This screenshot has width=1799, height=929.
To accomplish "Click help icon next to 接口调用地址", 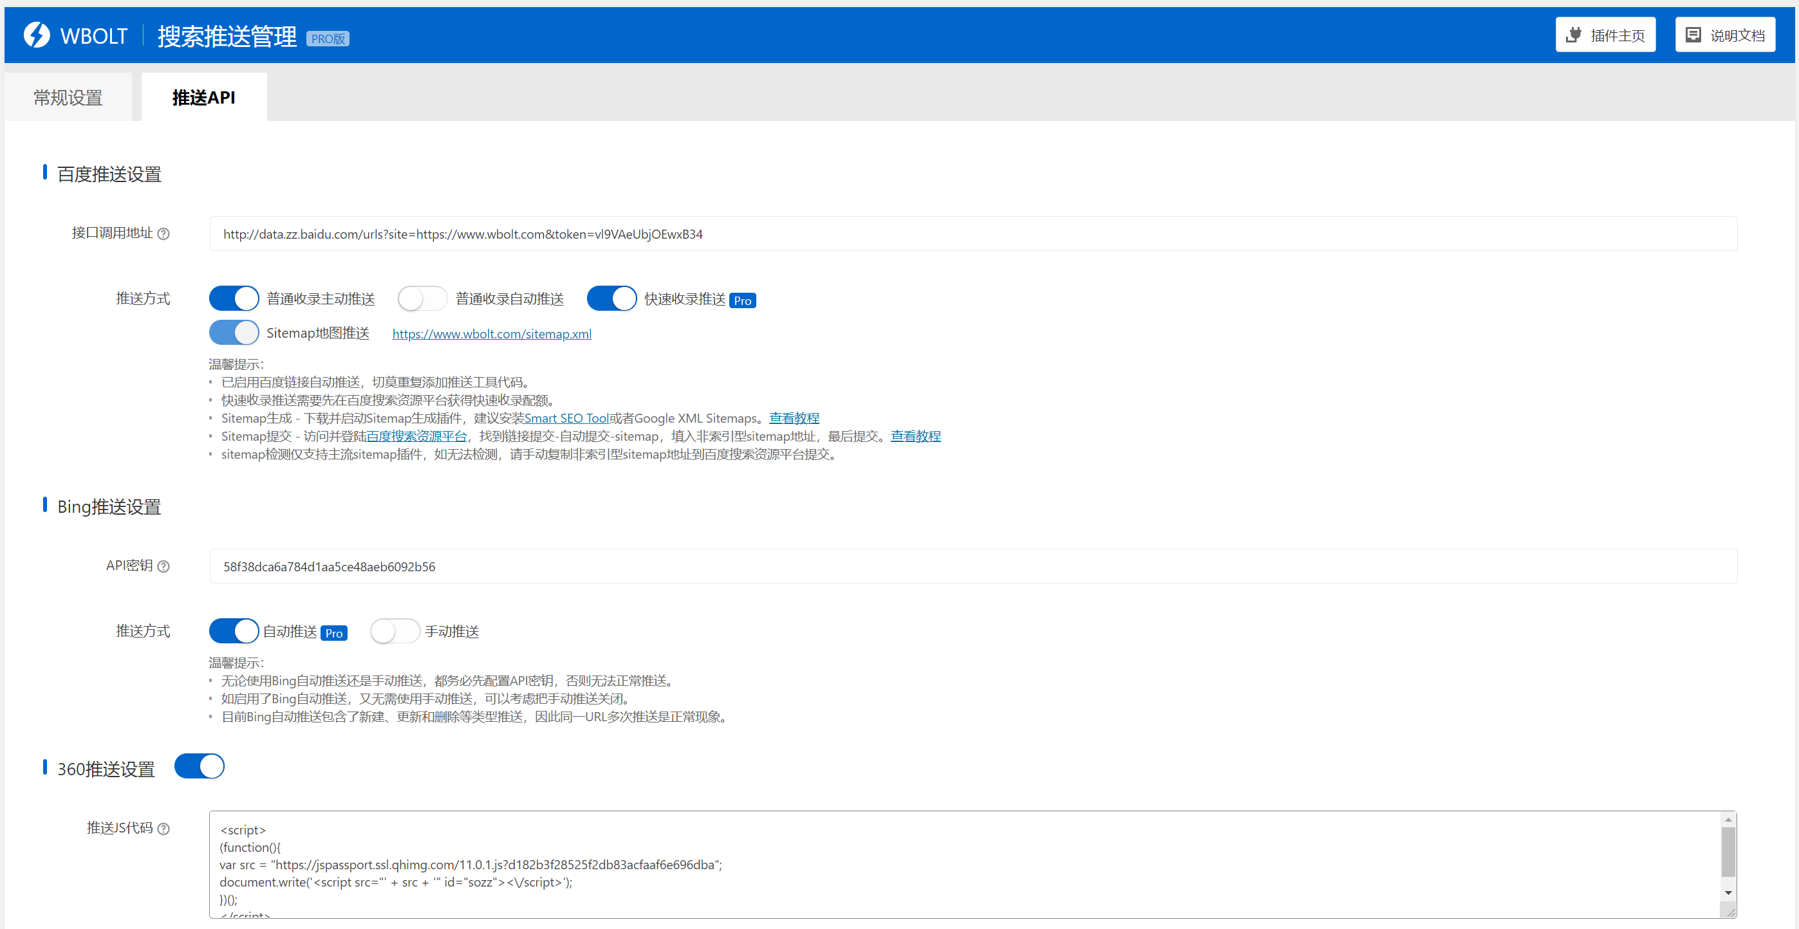I will click(163, 234).
